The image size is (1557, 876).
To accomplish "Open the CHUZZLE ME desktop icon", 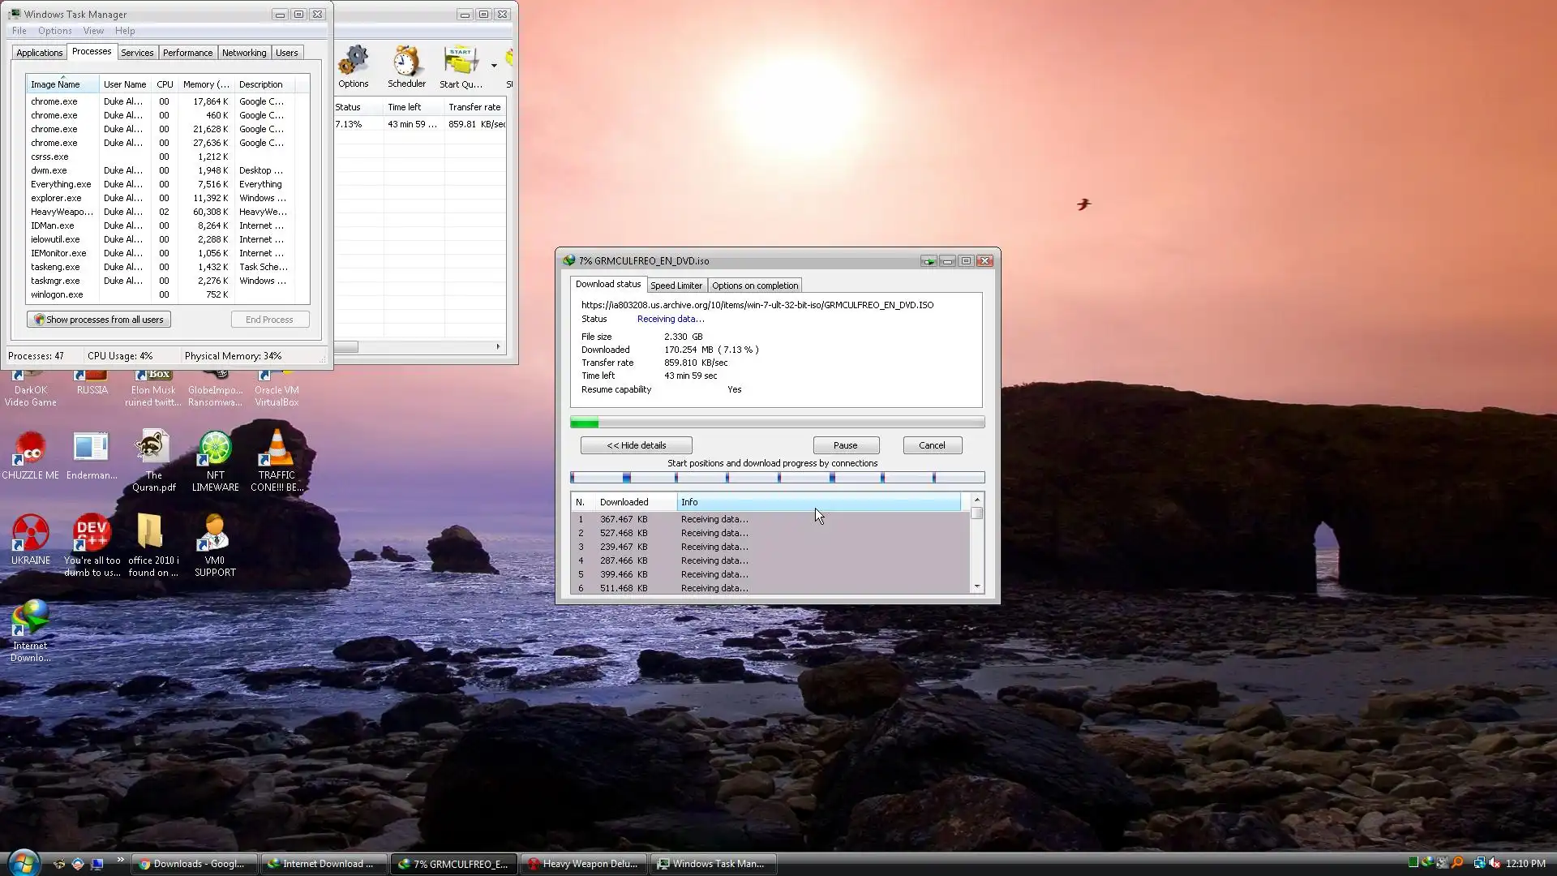I will tap(30, 450).
